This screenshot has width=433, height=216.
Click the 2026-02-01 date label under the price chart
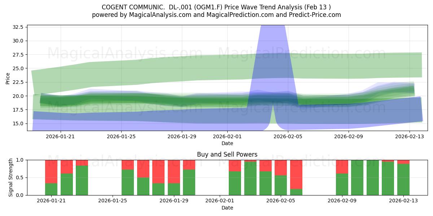[227, 136]
